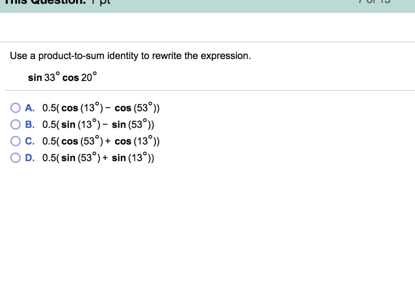Click the option label text for choice D
This screenshot has width=415, height=286.
click(x=98, y=157)
